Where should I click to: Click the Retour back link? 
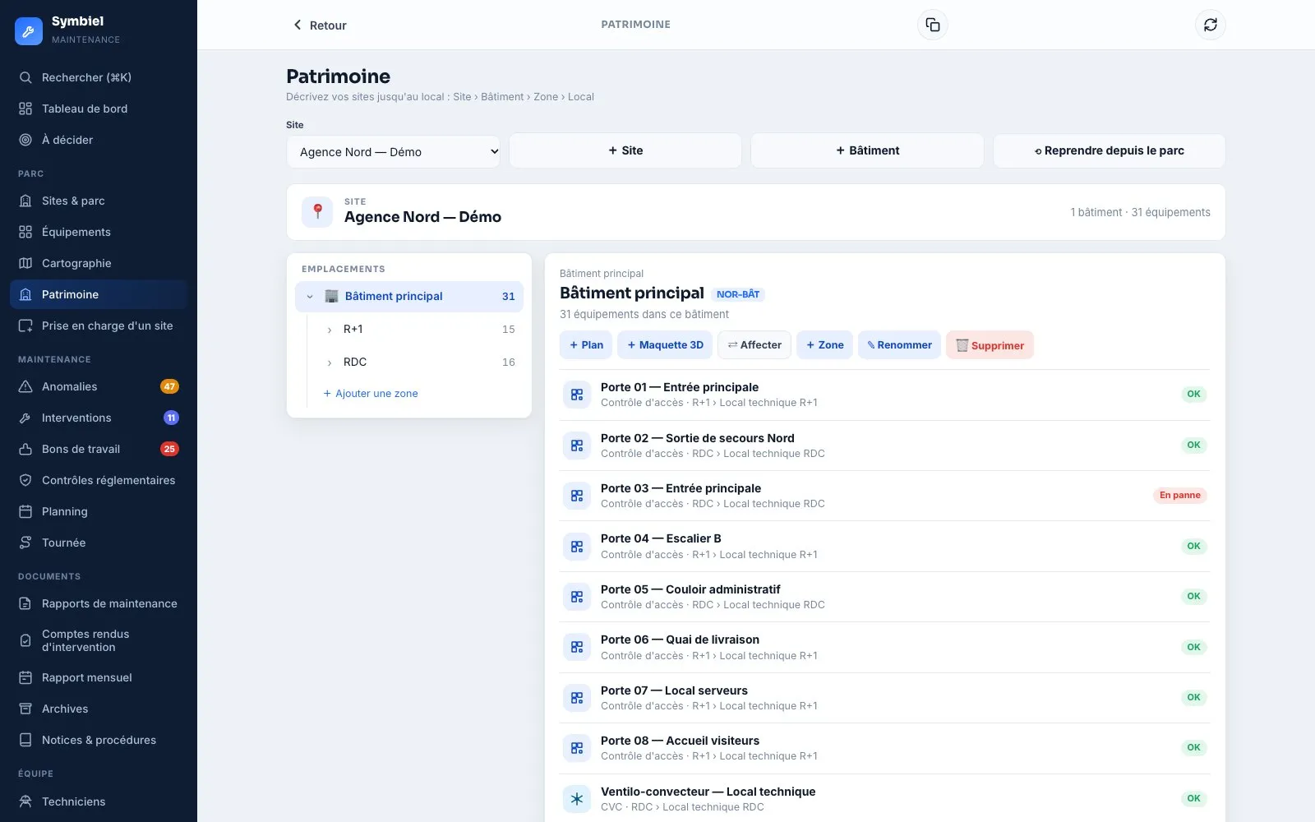pyautogui.click(x=320, y=25)
